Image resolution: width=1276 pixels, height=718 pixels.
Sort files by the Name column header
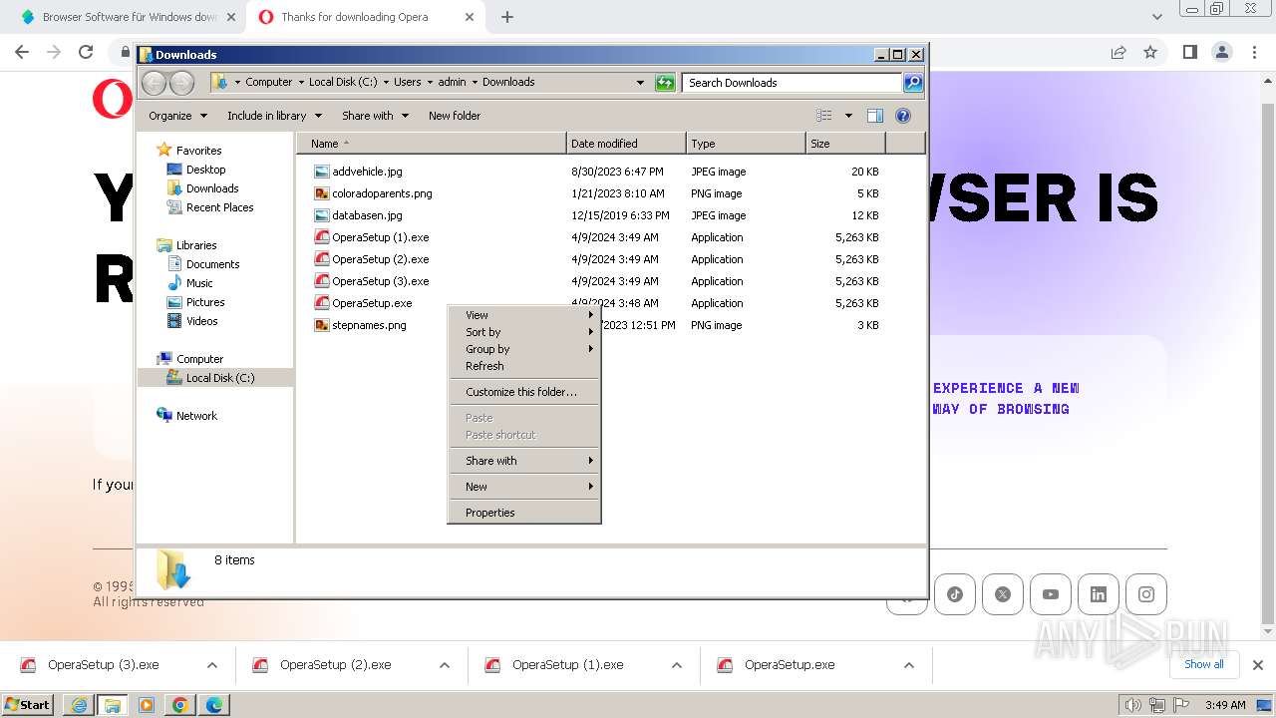tap(432, 144)
